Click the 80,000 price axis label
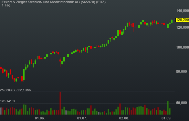This screenshot has width=189, height=121. tap(181, 71)
